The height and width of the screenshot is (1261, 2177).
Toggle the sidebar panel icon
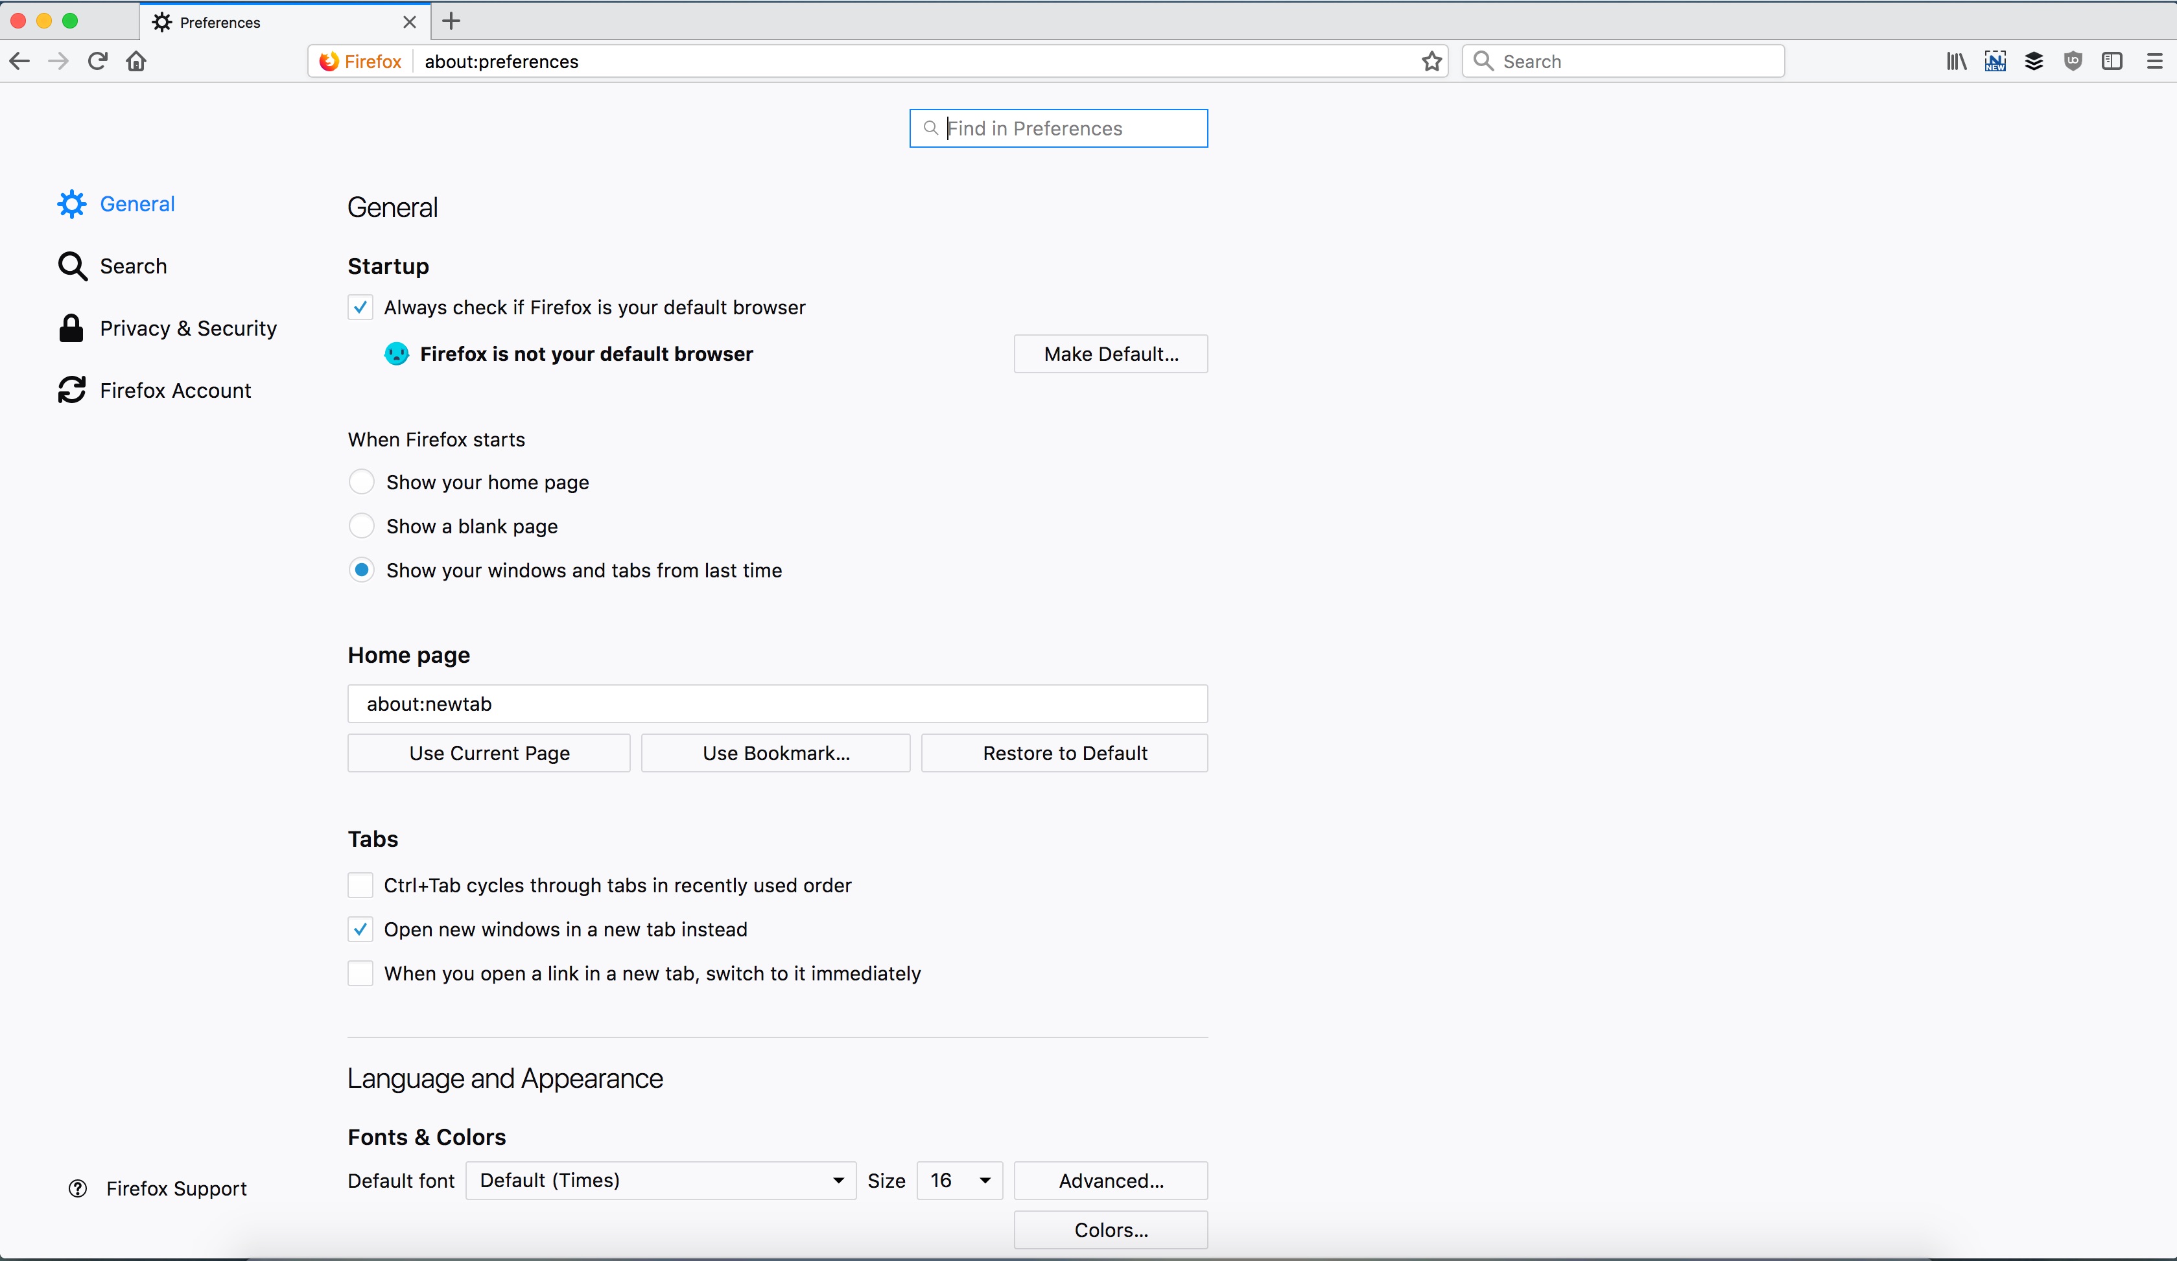[x=2112, y=62]
